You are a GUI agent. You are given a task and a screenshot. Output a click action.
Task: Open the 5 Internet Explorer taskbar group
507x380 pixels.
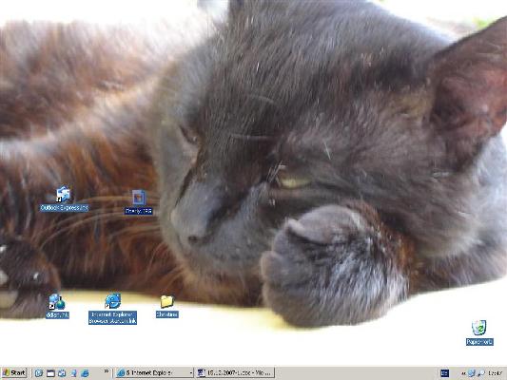point(154,373)
